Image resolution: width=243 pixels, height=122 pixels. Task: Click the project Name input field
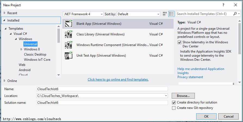click(102, 89)
